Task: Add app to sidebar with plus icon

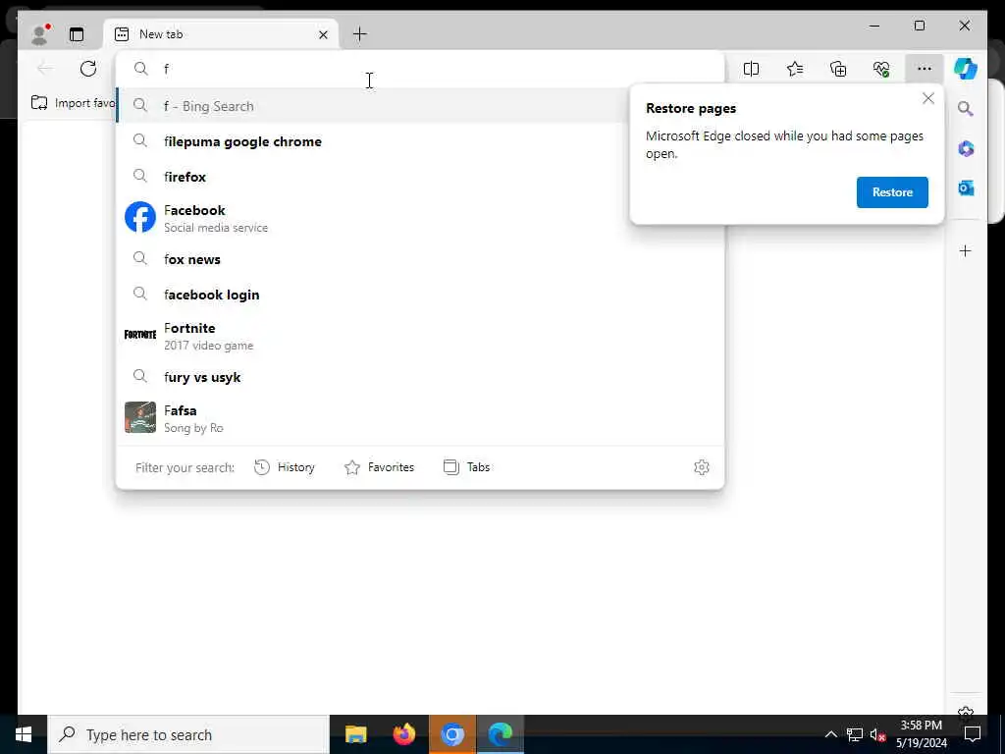Action: point(966,250)
